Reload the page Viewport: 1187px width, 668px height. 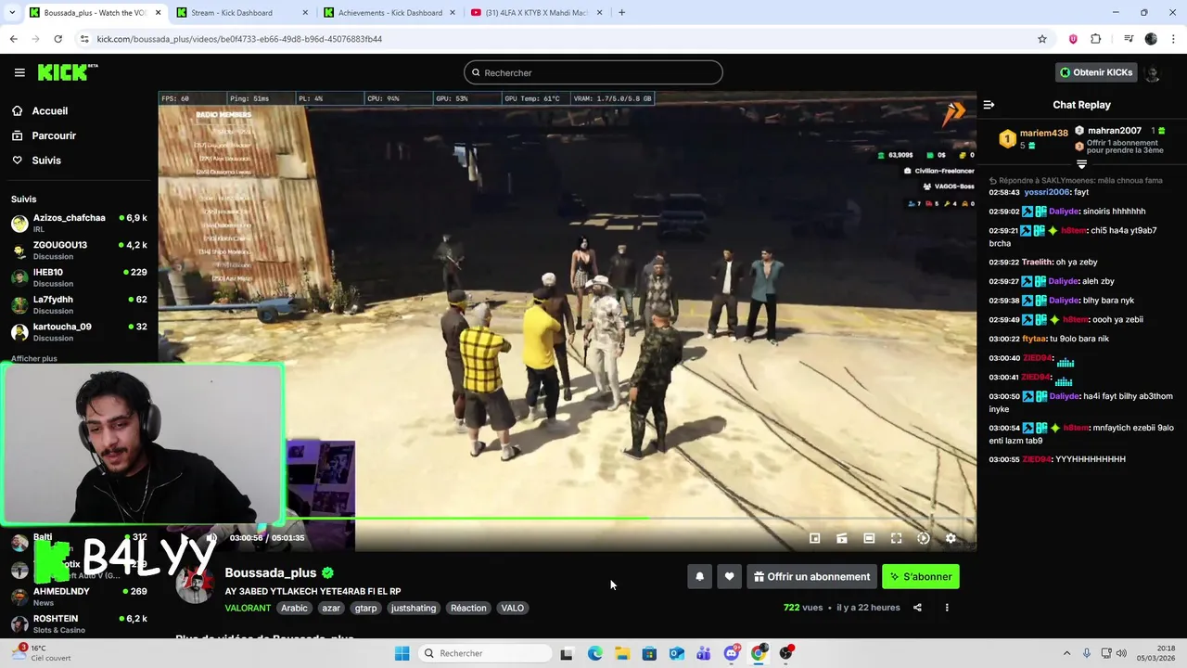click(57, 39)
